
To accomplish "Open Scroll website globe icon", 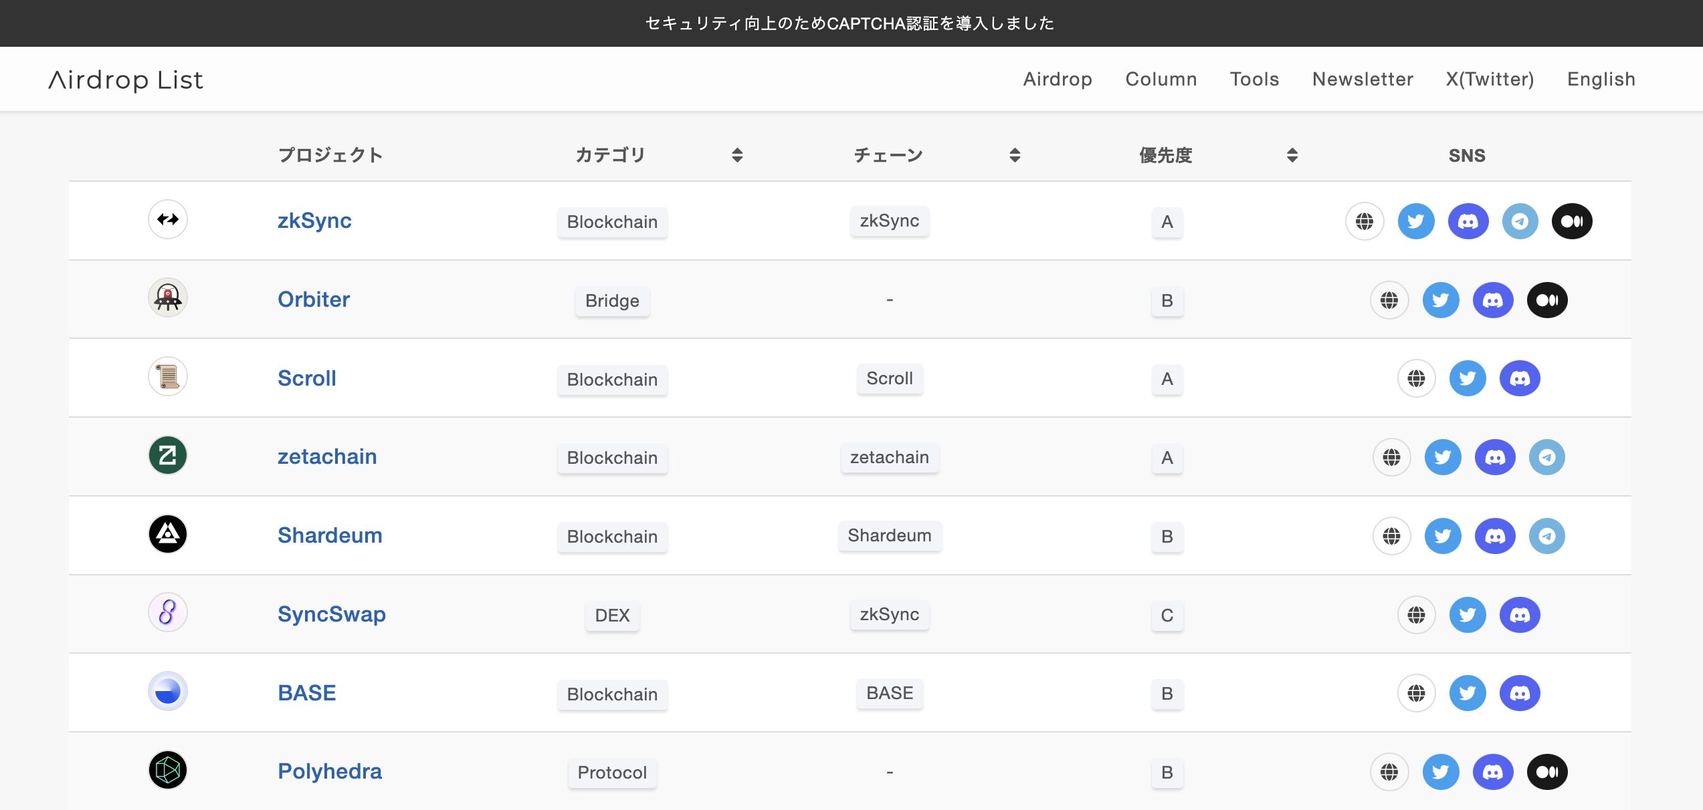I will click(x=1416, y=378).
